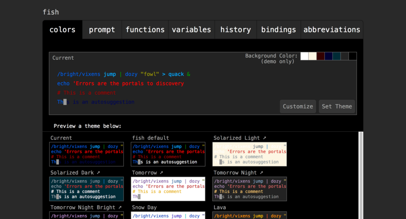Switch to the abbreviations tab
This screenshot has height=219, width=406.
click(332, 30)
